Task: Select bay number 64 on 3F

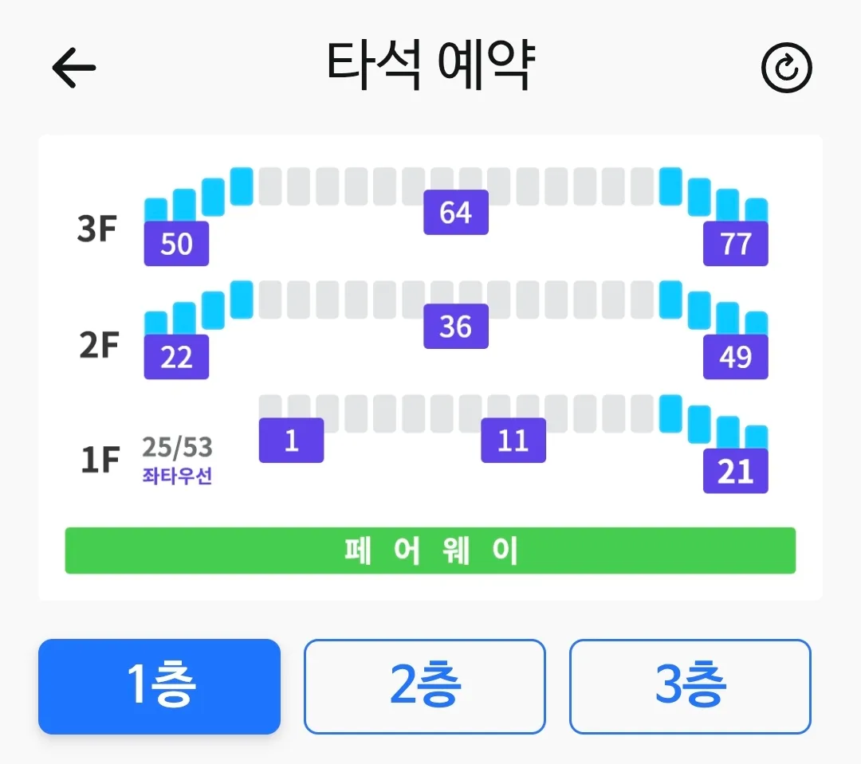Action: click(456, 212)
